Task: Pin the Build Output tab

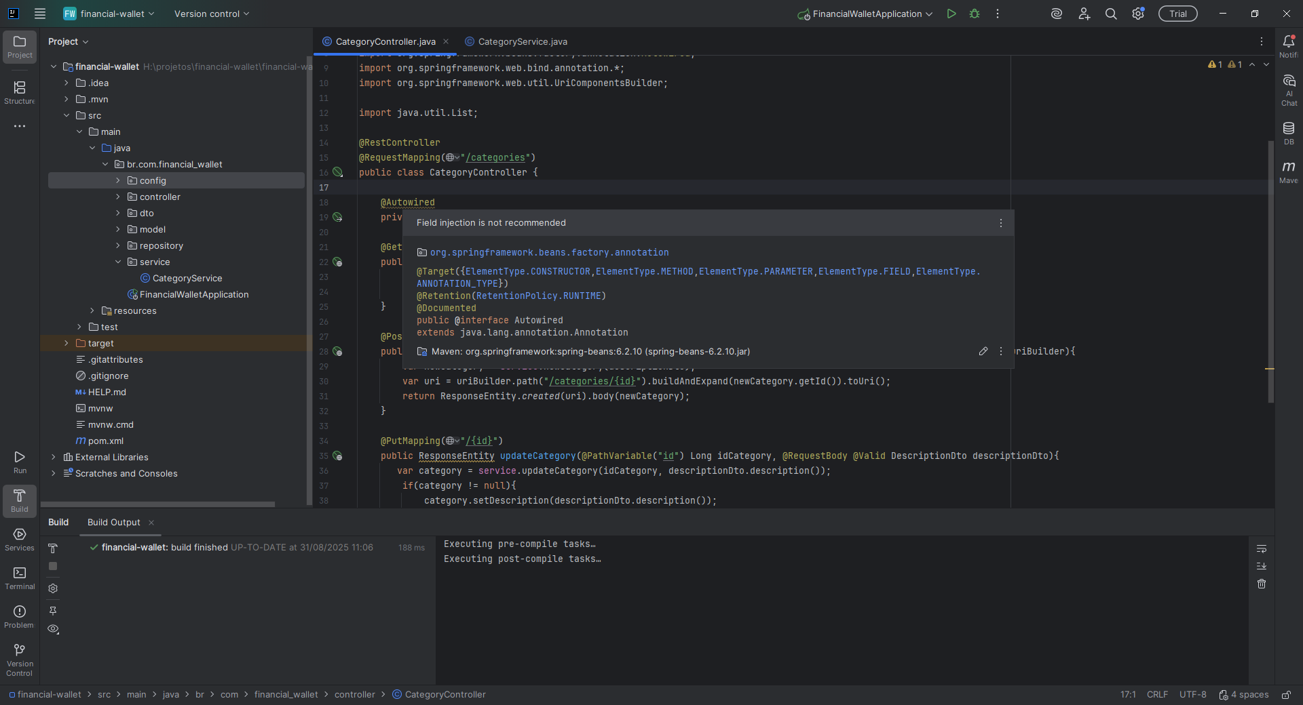Action: (x=53, y=611)
